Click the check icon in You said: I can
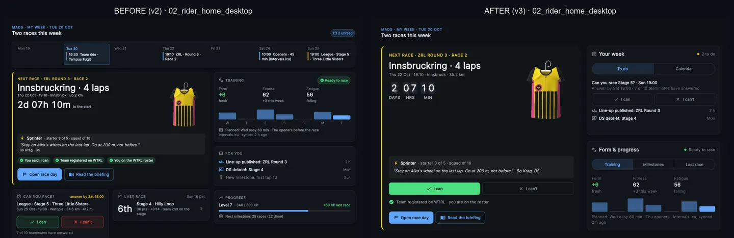Viewport: 734px width, 238px height. tap(21, 160)
